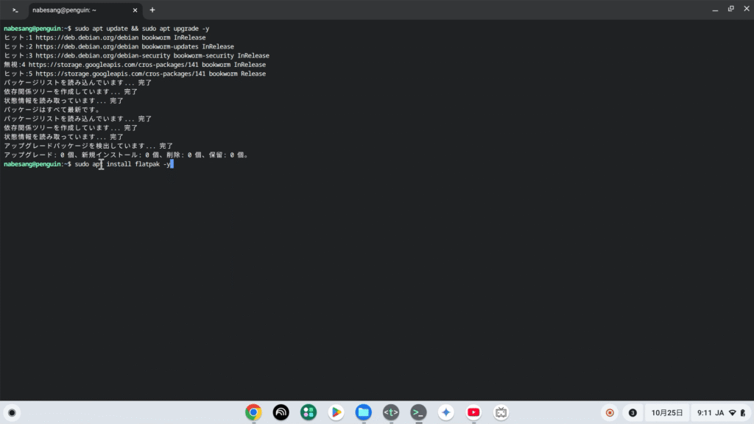Open the Gemini sparkle app icon
754x424 pixels.
(445, 413)
